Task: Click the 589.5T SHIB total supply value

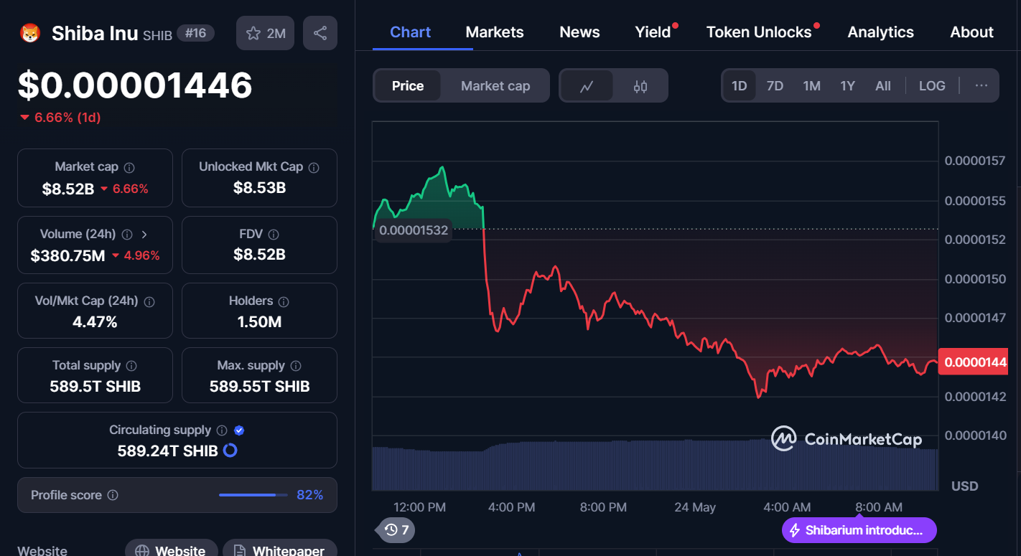Action: pos(95,387)
